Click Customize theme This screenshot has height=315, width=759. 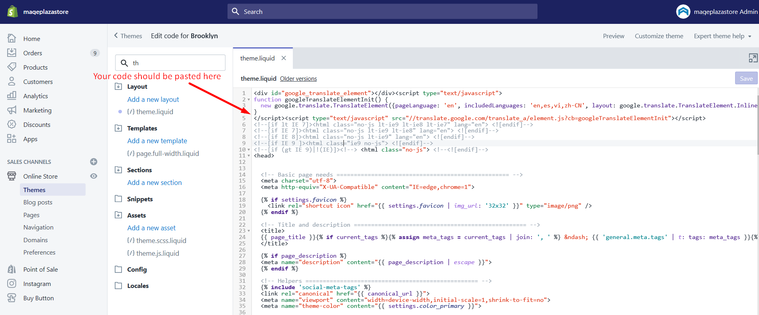point(659,36)
